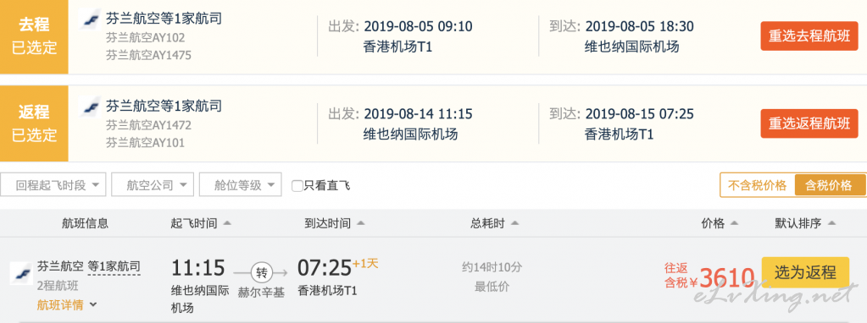The height and width of the screenshot is (323, 867).
Task: Click 重选返程航班 button
Action: click(x=809, y=123)
